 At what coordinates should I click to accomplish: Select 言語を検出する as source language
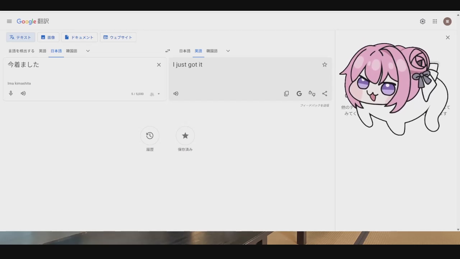tap(22, 51)
